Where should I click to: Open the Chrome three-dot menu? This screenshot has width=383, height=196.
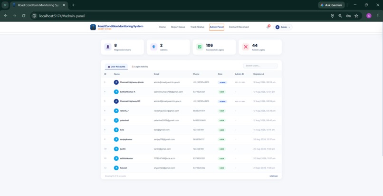pyautogui.click(x=378, y=16)
